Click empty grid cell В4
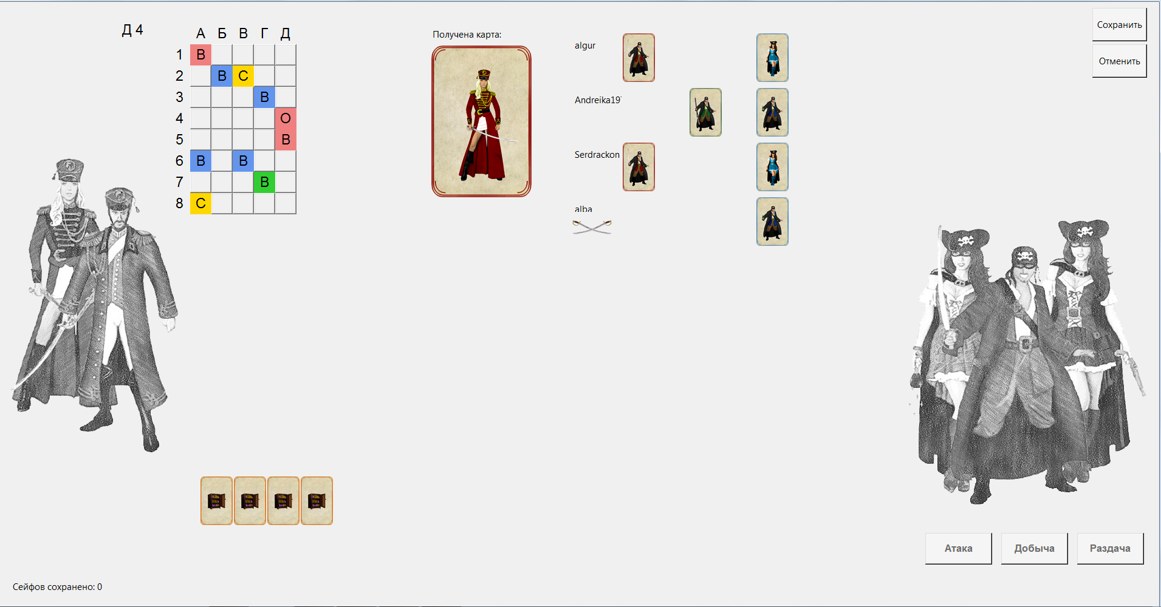This screenshot has width=1161, height=607. tap(243, 118)
